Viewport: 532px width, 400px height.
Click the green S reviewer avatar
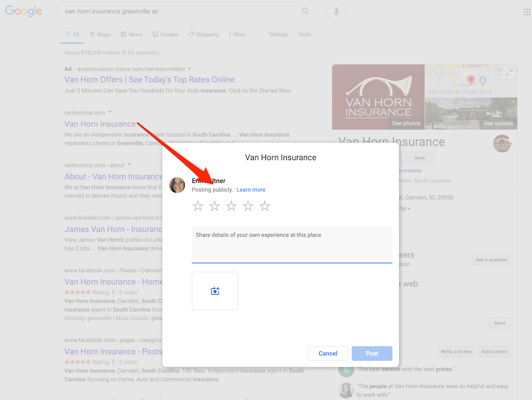[x=346, y=369]
